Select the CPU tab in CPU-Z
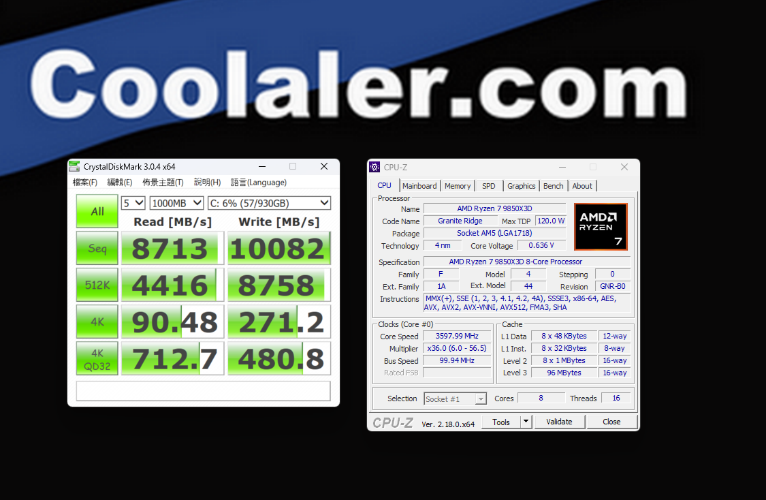The width and height of the screenshot is (766, 500). [x=385, y=186]
